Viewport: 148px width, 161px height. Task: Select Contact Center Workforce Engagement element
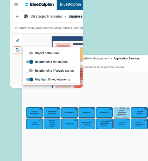(x=122, y=112)
